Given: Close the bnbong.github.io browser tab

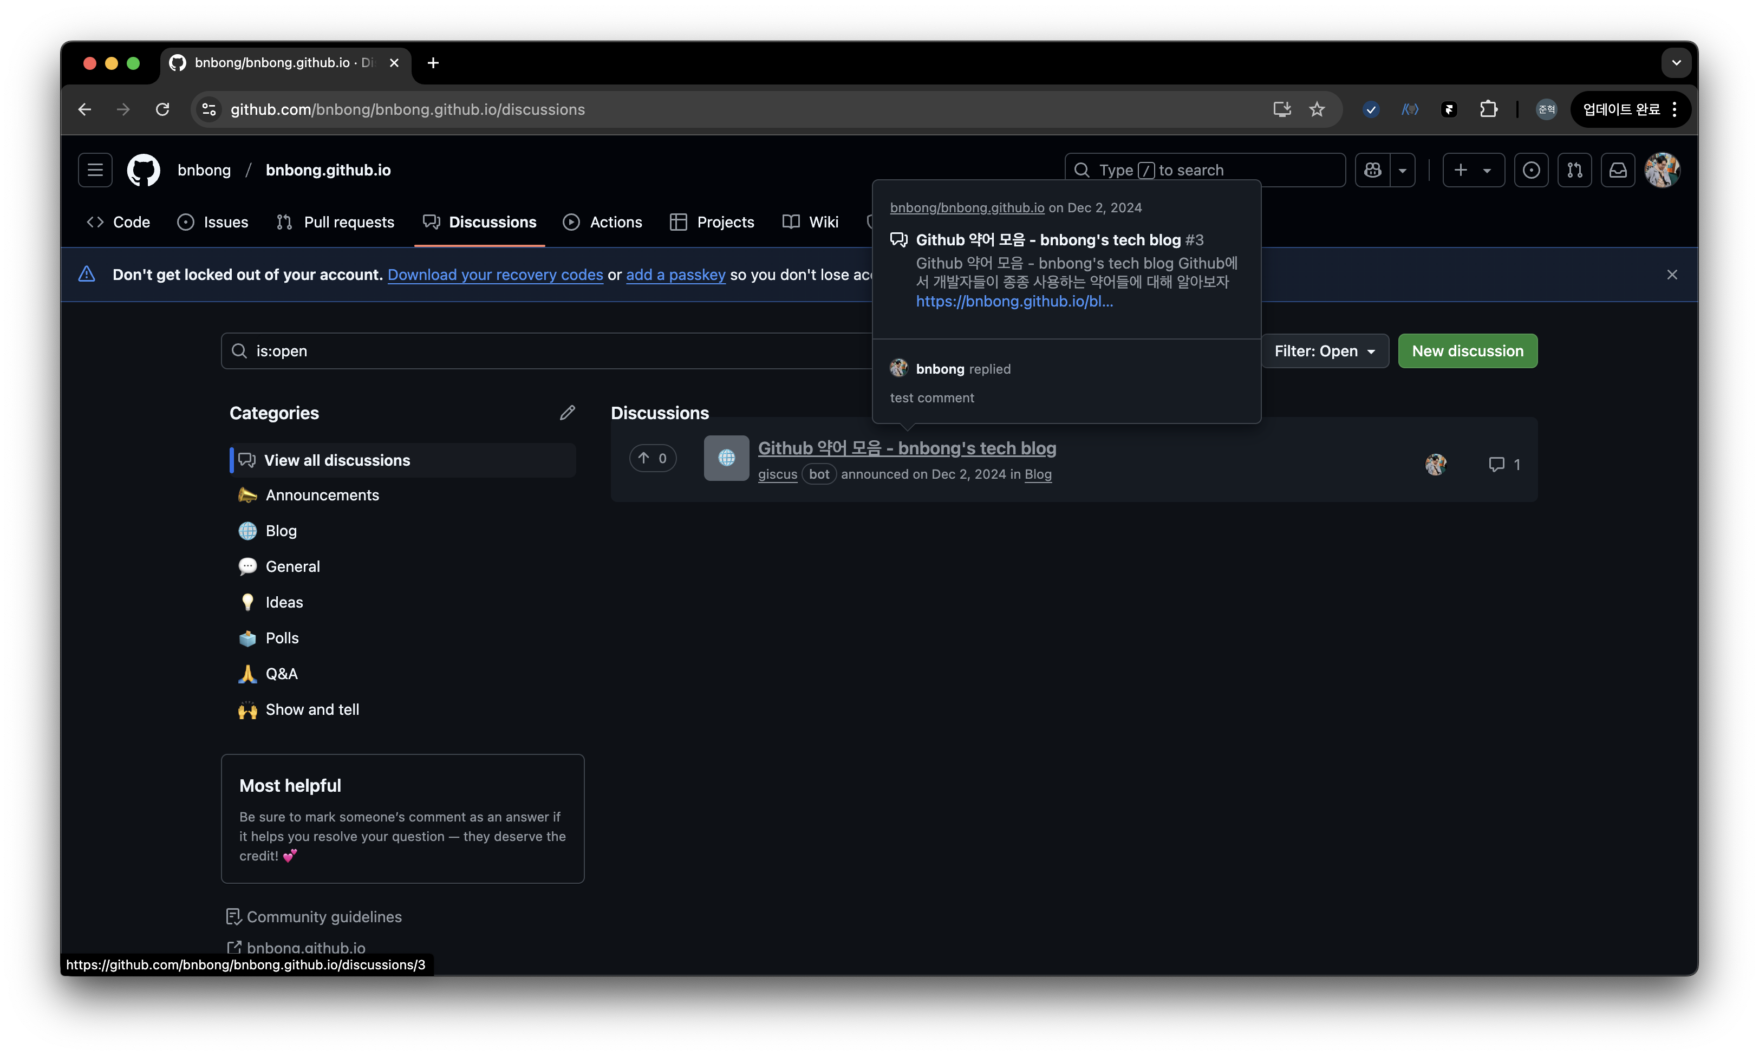Looking at the screenshot, I should [x=394, y=63].
